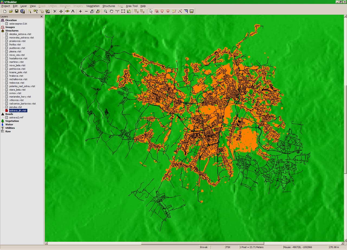Screen dimensions: 347x250
Task: Select the add linear structure tool
Action: pyautogui.click(x=174, y=11)
